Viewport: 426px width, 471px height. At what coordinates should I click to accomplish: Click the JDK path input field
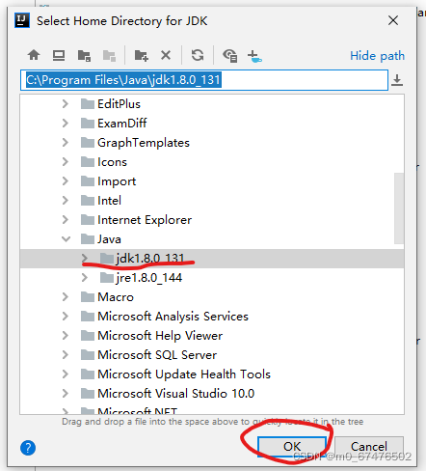pos(204,80)
